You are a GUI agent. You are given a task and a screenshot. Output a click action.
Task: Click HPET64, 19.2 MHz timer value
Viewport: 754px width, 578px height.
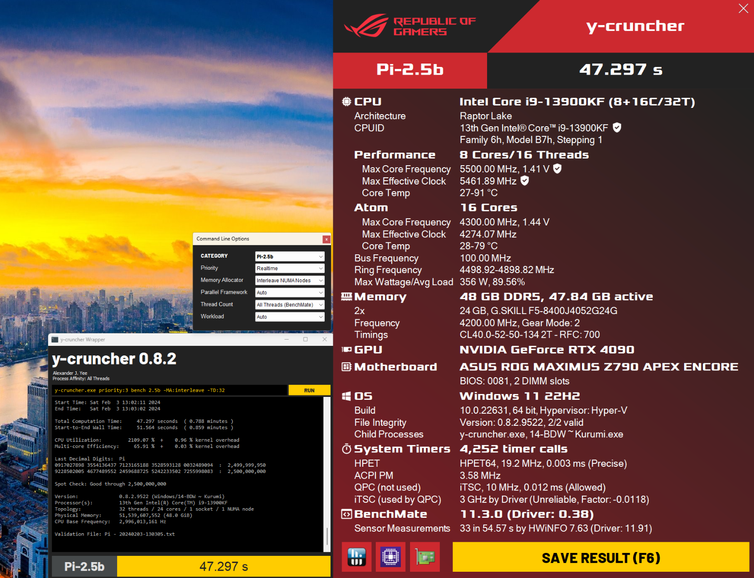pyautogui.click(x=543, y=463)
